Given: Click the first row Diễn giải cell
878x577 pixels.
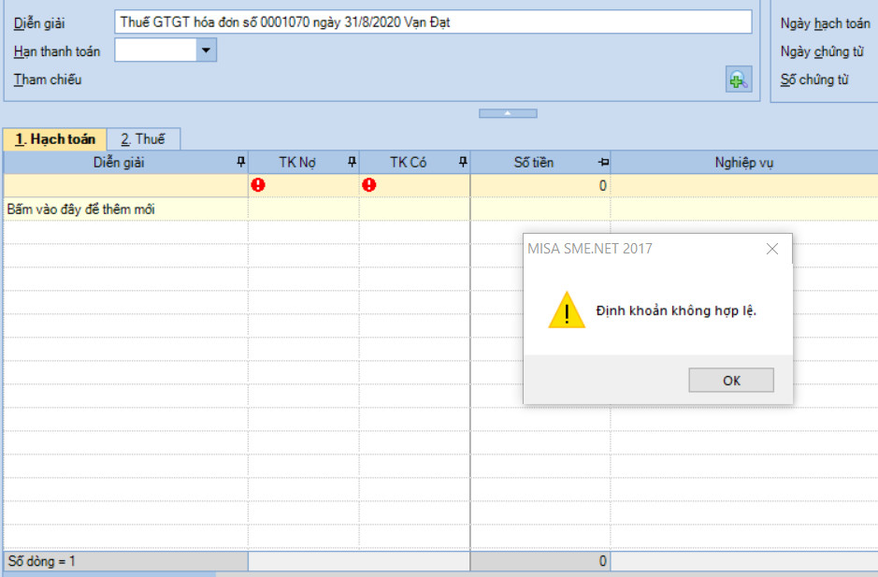Looking at the screenshot, I should 126,185.
